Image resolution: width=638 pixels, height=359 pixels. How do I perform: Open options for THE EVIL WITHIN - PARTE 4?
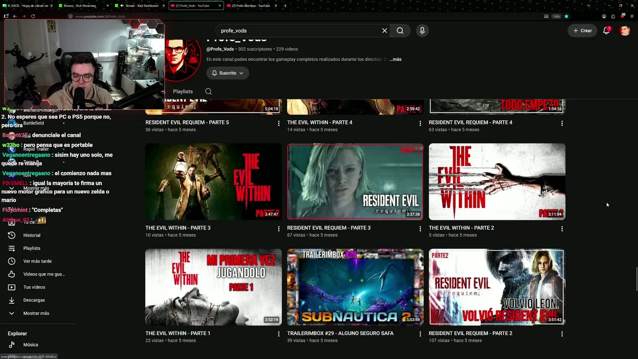(420, 123)
